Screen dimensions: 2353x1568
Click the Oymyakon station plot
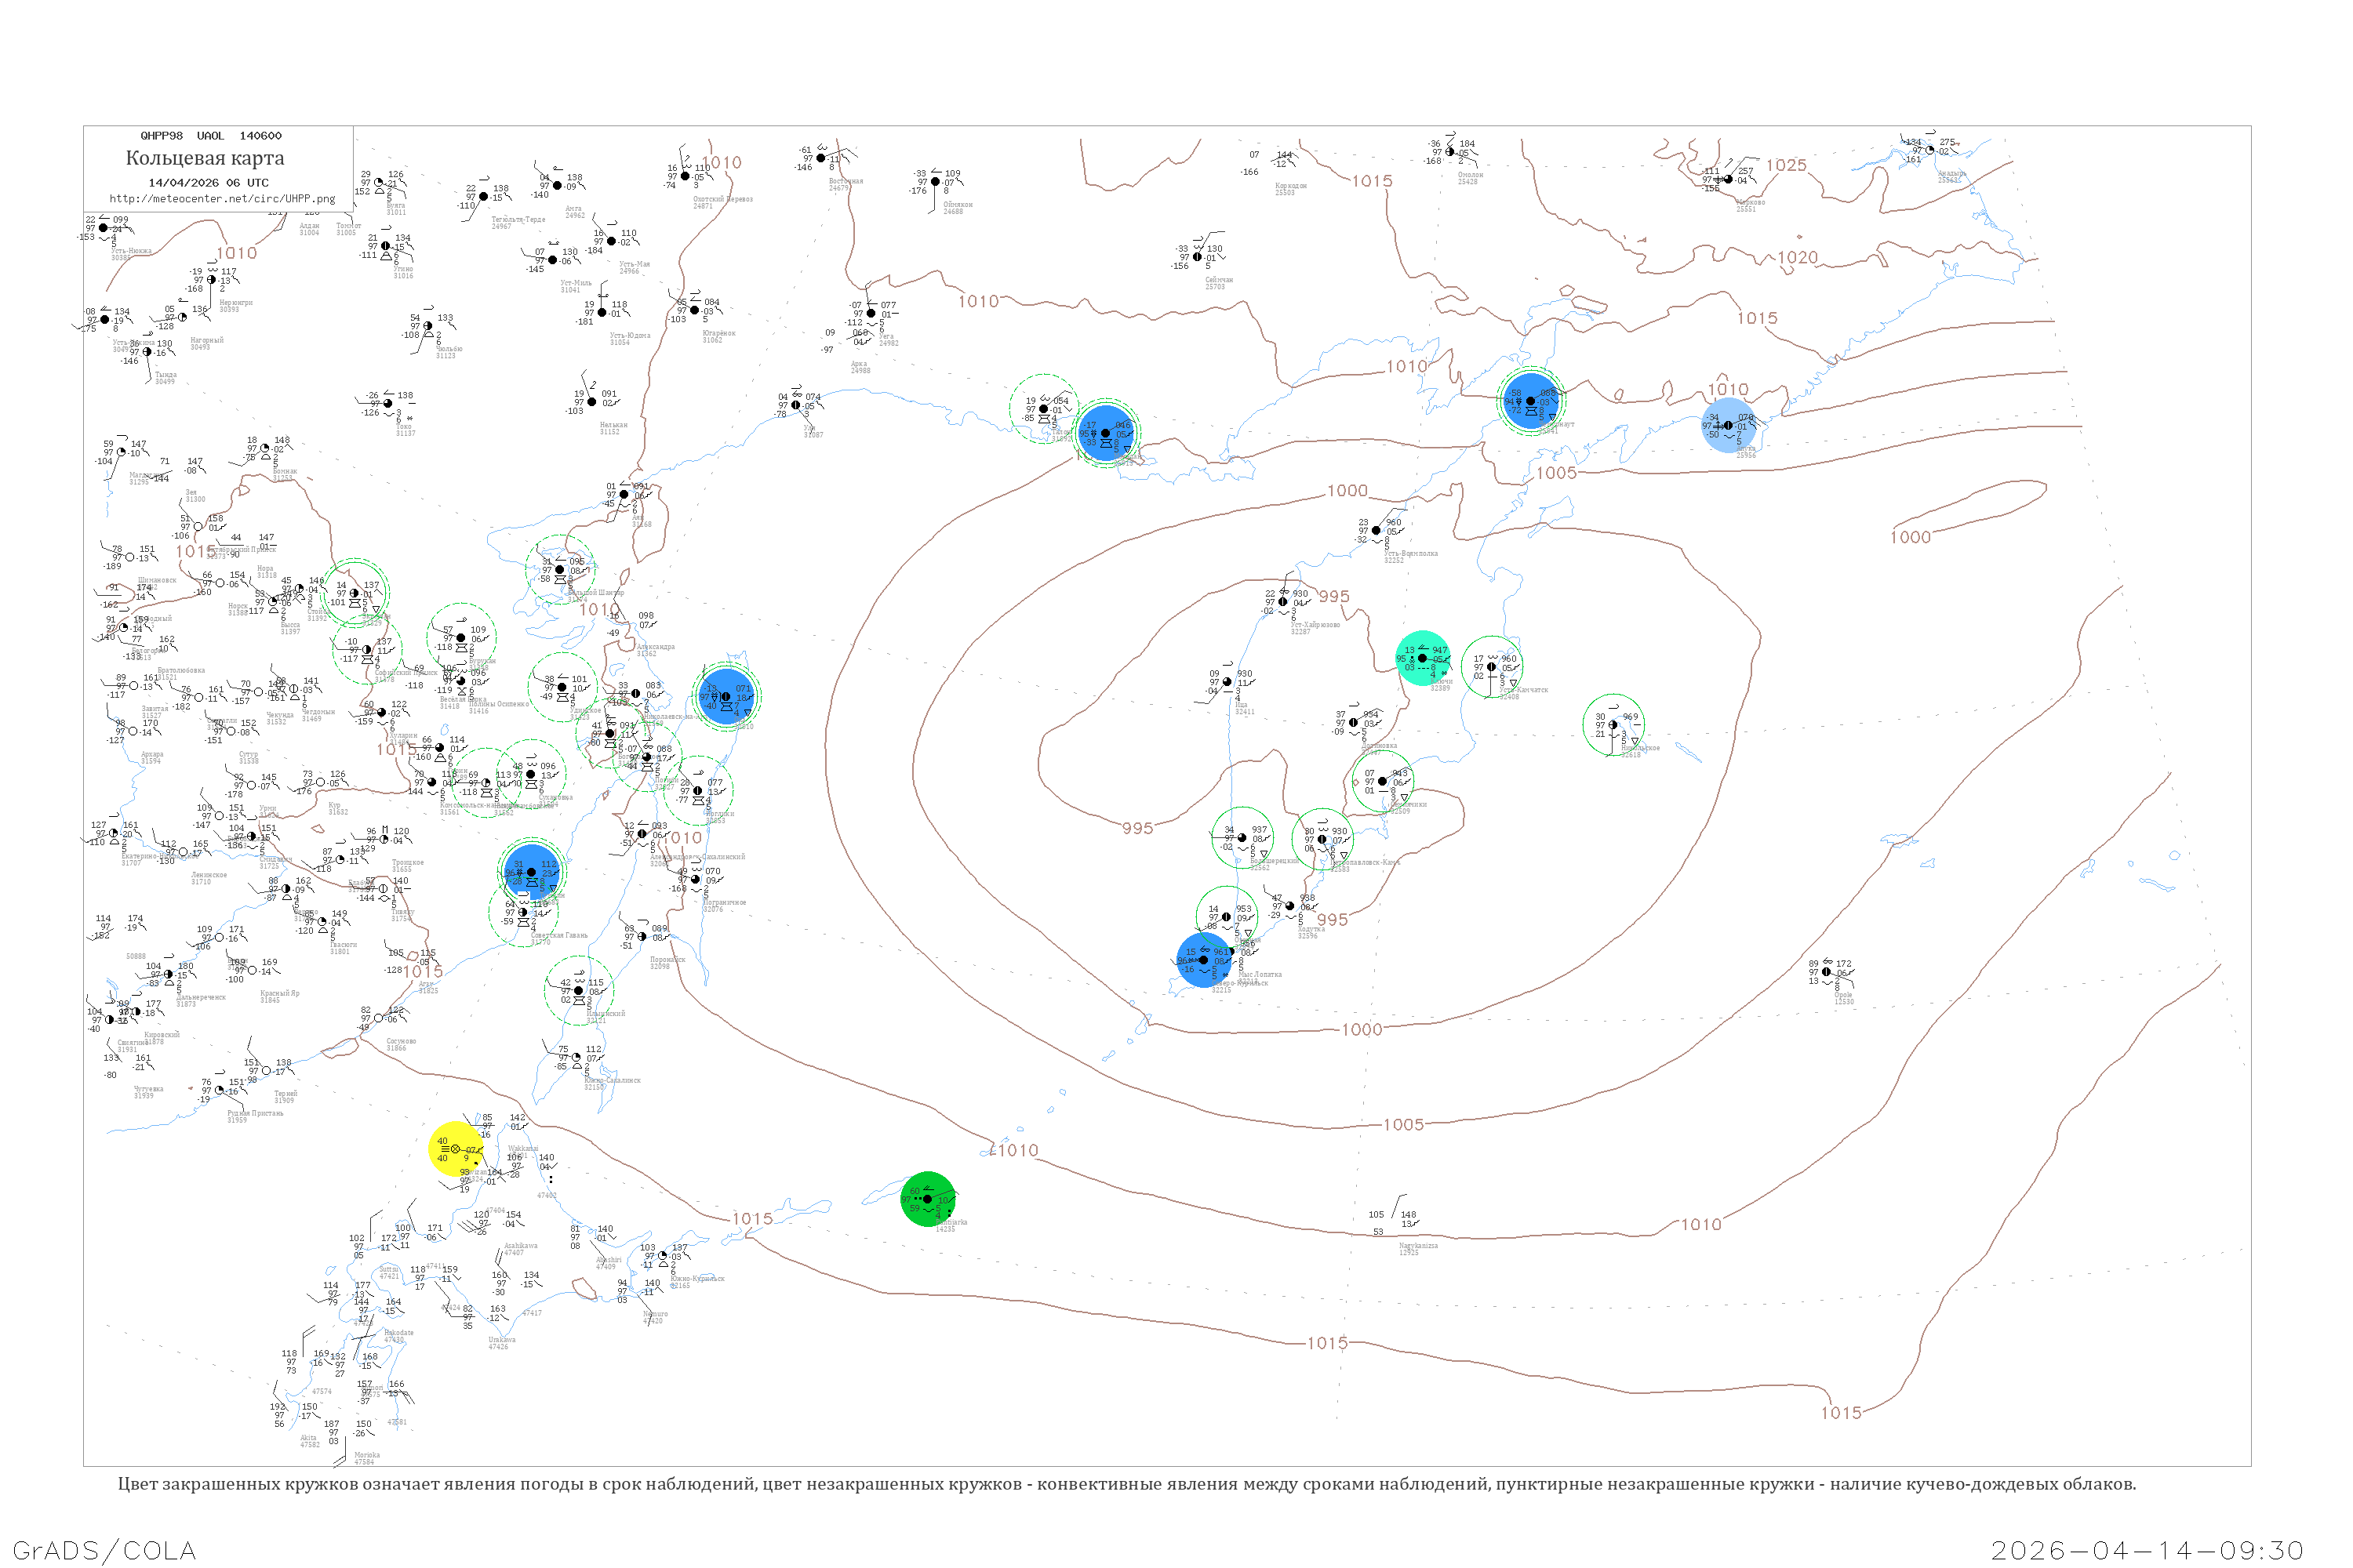click(936, 182)
